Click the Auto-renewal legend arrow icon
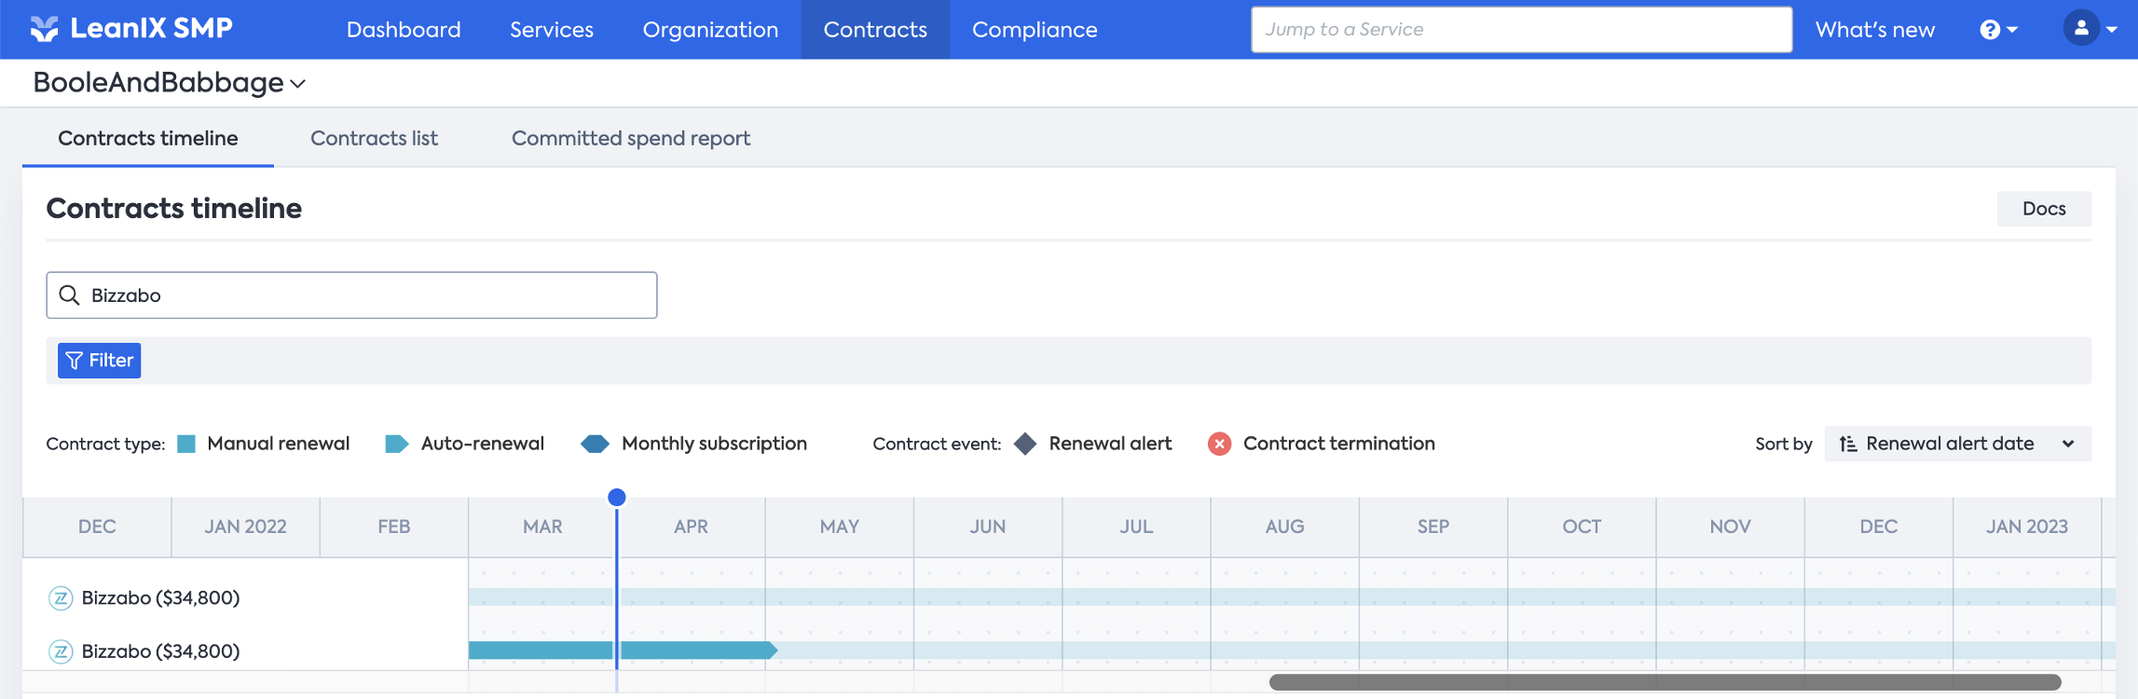2138x699 pixels. click(397, 444)
